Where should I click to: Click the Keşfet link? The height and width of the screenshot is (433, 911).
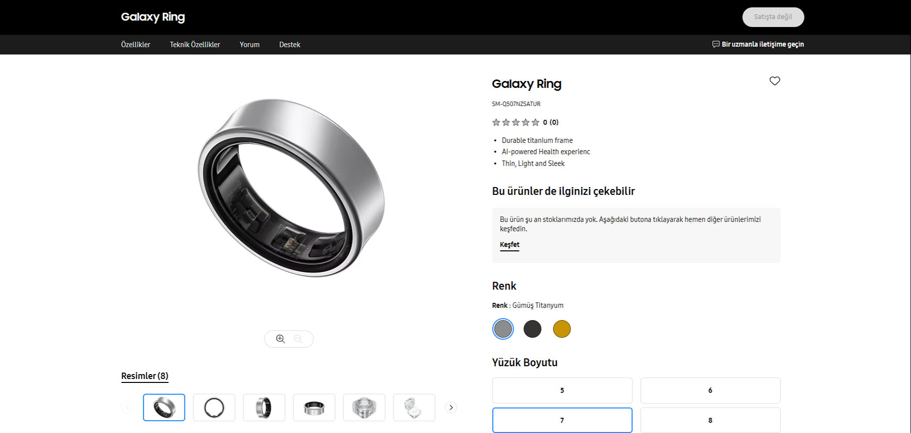pos(509,244)
